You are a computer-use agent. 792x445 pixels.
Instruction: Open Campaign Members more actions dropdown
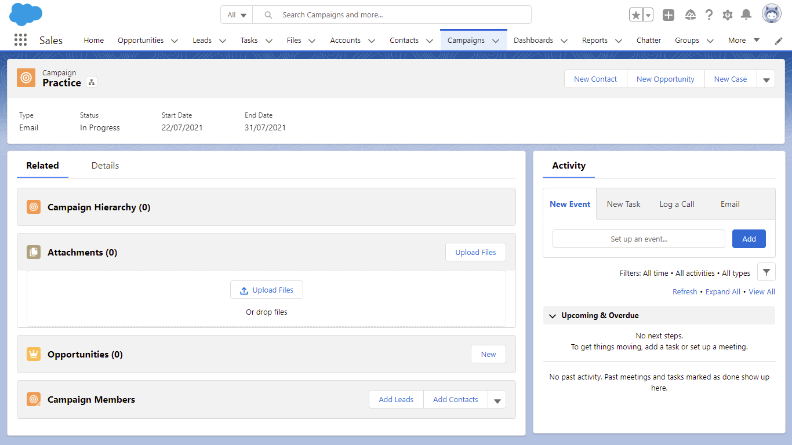pos(497,400)
